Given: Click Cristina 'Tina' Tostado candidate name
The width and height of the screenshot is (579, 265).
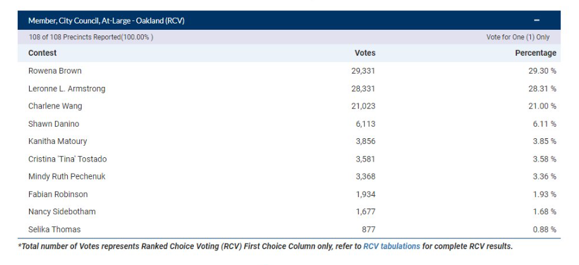Looking at the screenshot, I should (67, 159).
